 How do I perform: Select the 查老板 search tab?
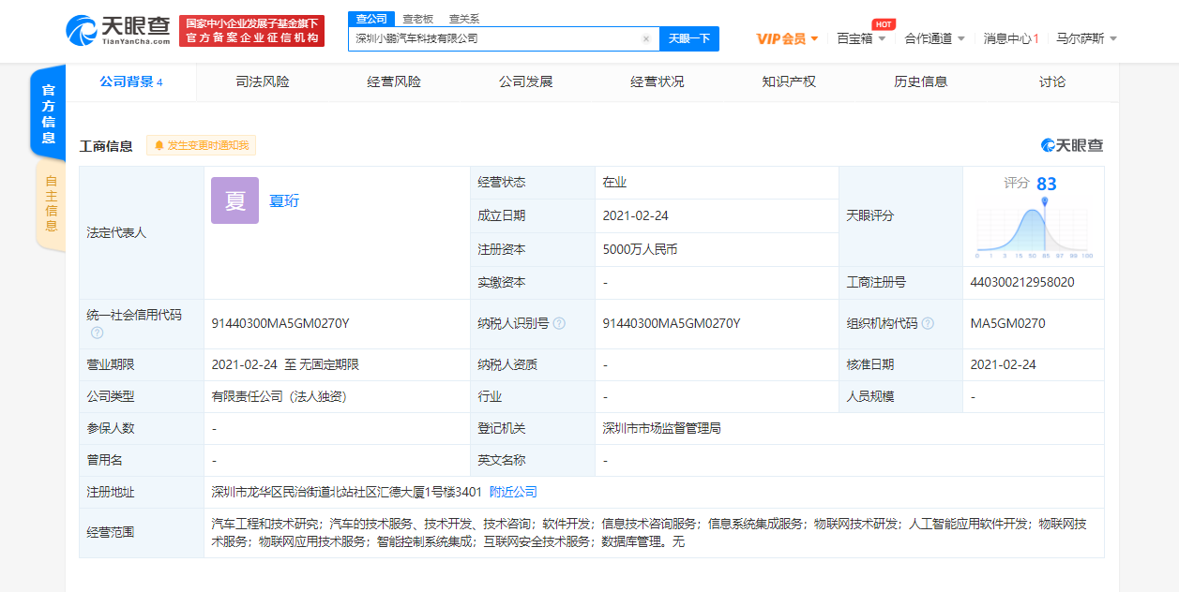tap(417, 19)
